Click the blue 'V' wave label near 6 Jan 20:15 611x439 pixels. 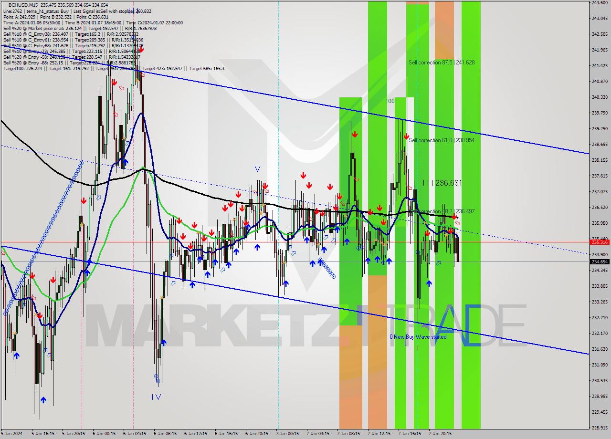click(257, 169)
